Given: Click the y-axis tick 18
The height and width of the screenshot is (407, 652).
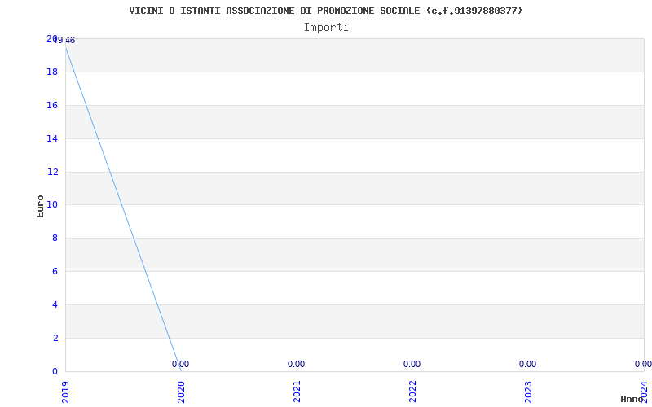Looking at the screenshot, I should [x=52, y=72].
